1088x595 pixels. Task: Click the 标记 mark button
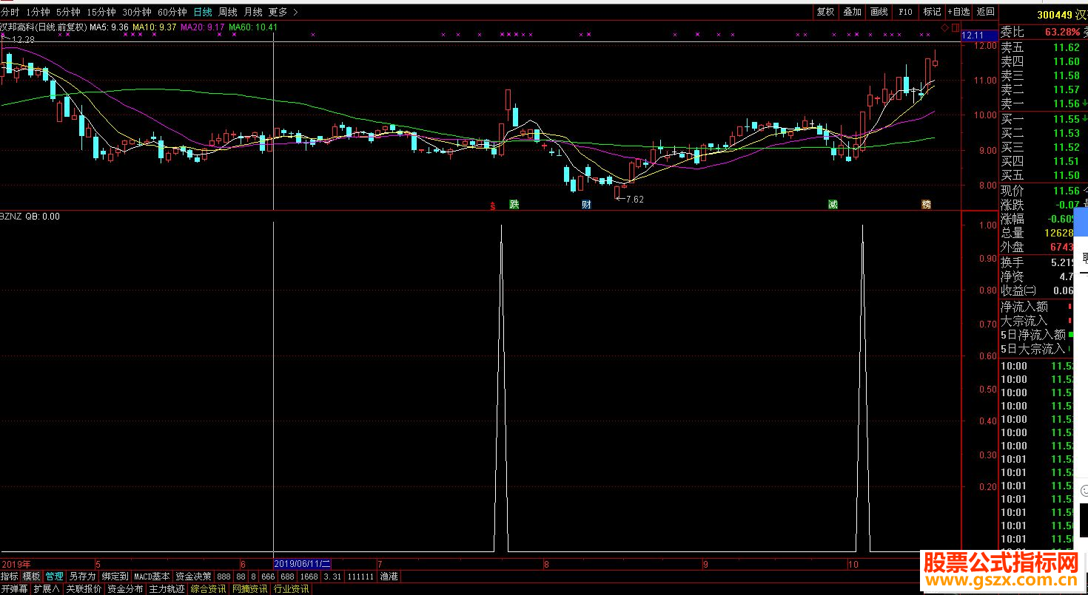[932, 12]
